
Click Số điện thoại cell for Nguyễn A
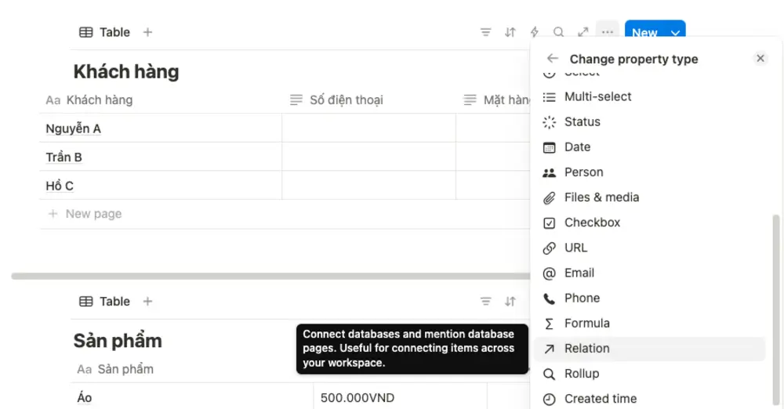(x=369, y=128)
